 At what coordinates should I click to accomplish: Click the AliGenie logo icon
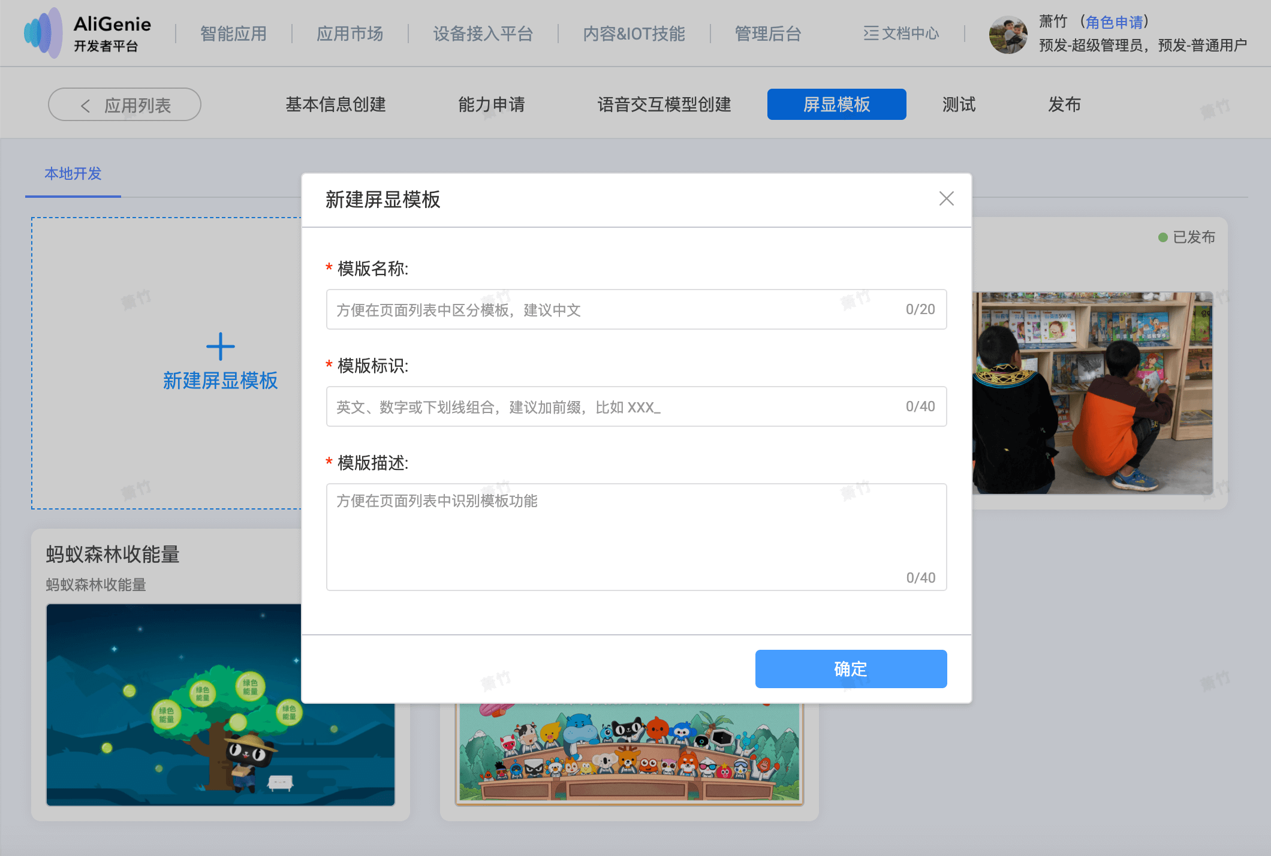pyautogui.click(x=43, y=33)
